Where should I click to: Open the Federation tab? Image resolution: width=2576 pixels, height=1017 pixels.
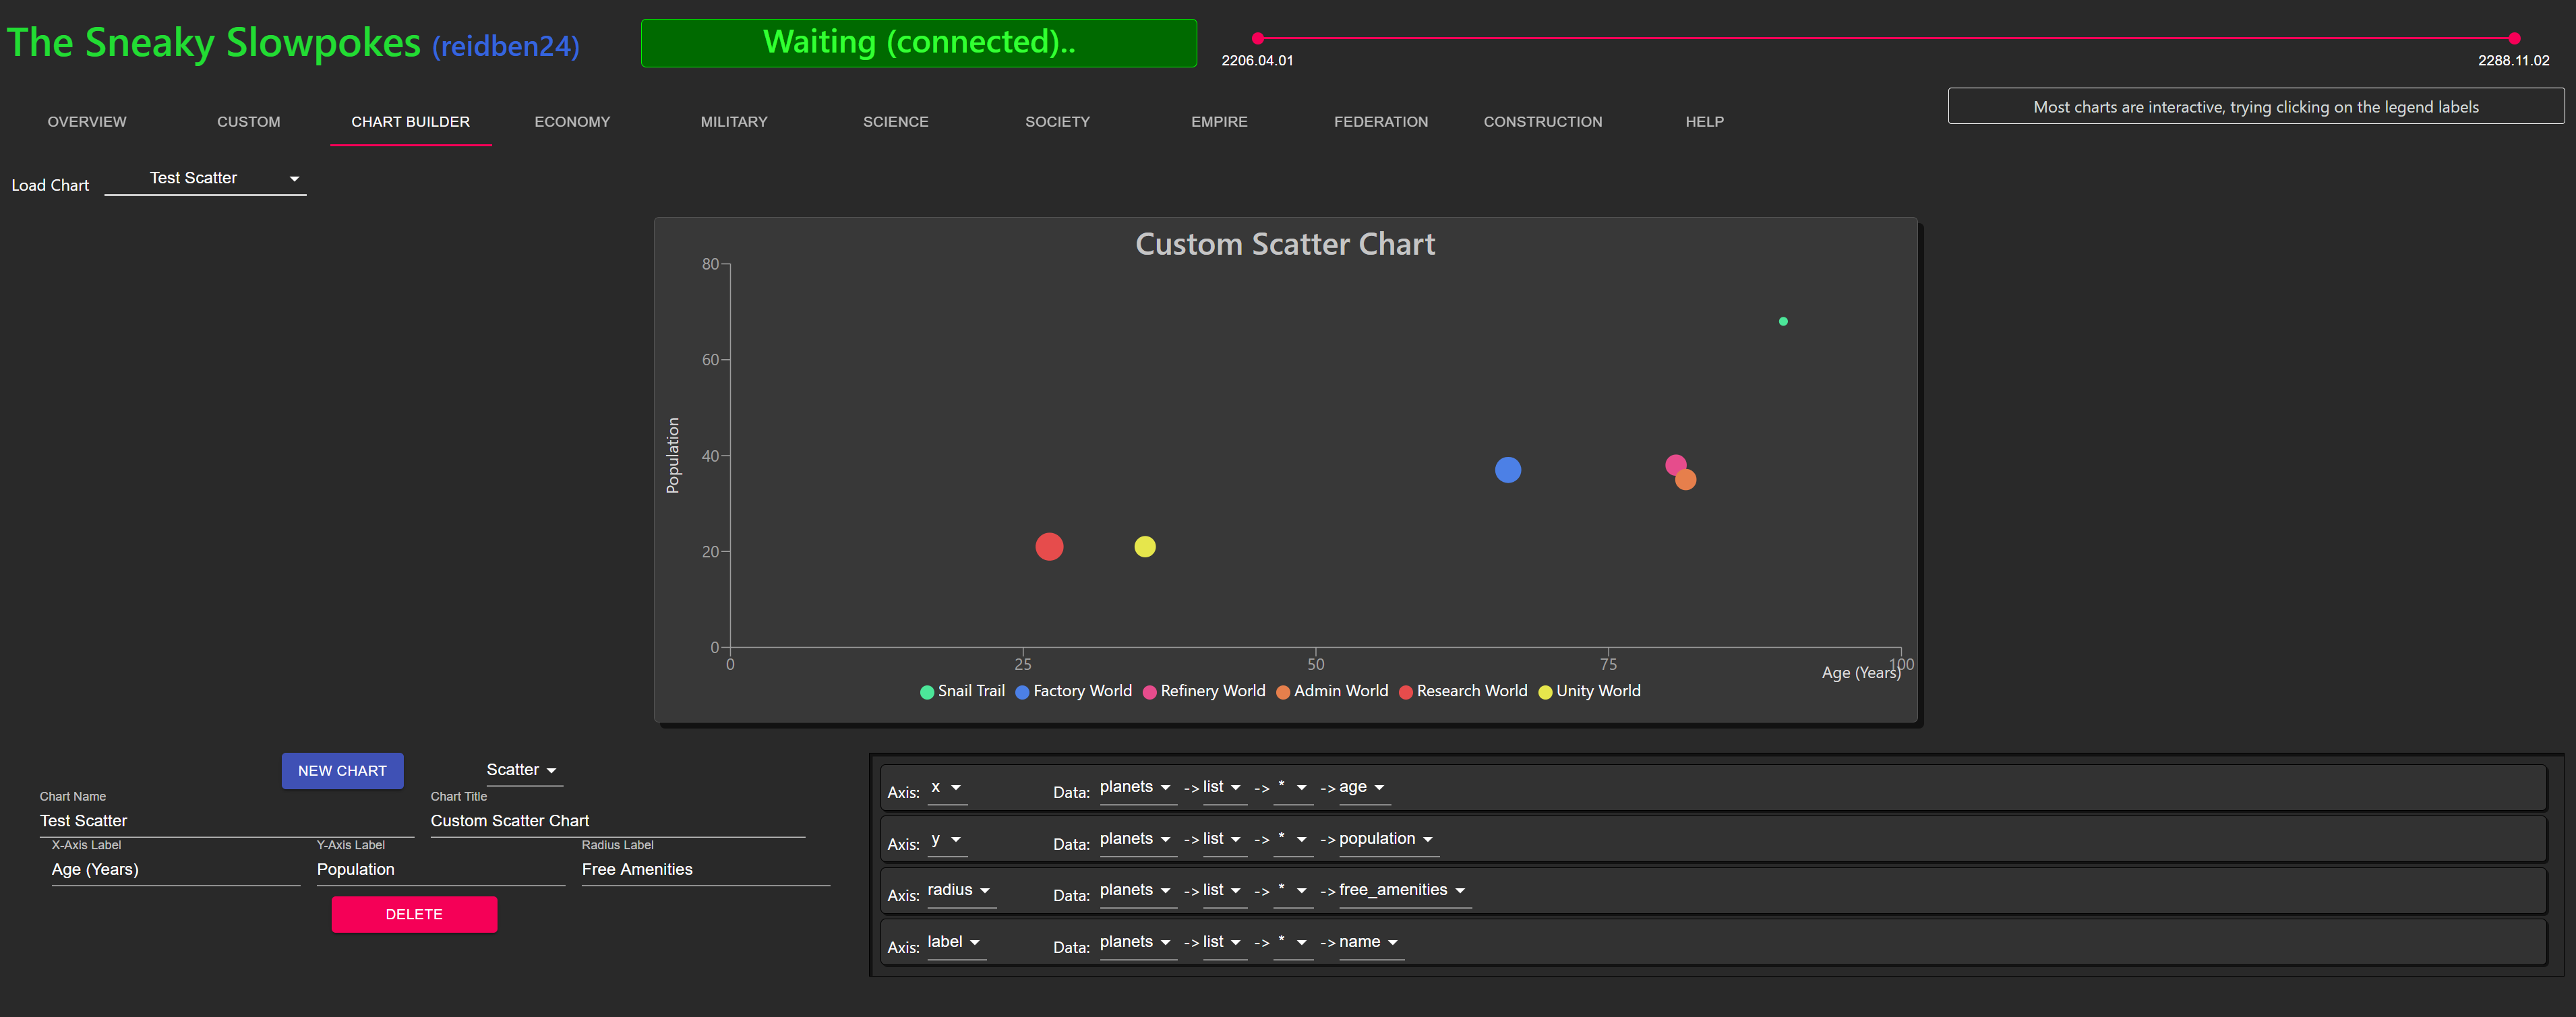(1380, 122)
